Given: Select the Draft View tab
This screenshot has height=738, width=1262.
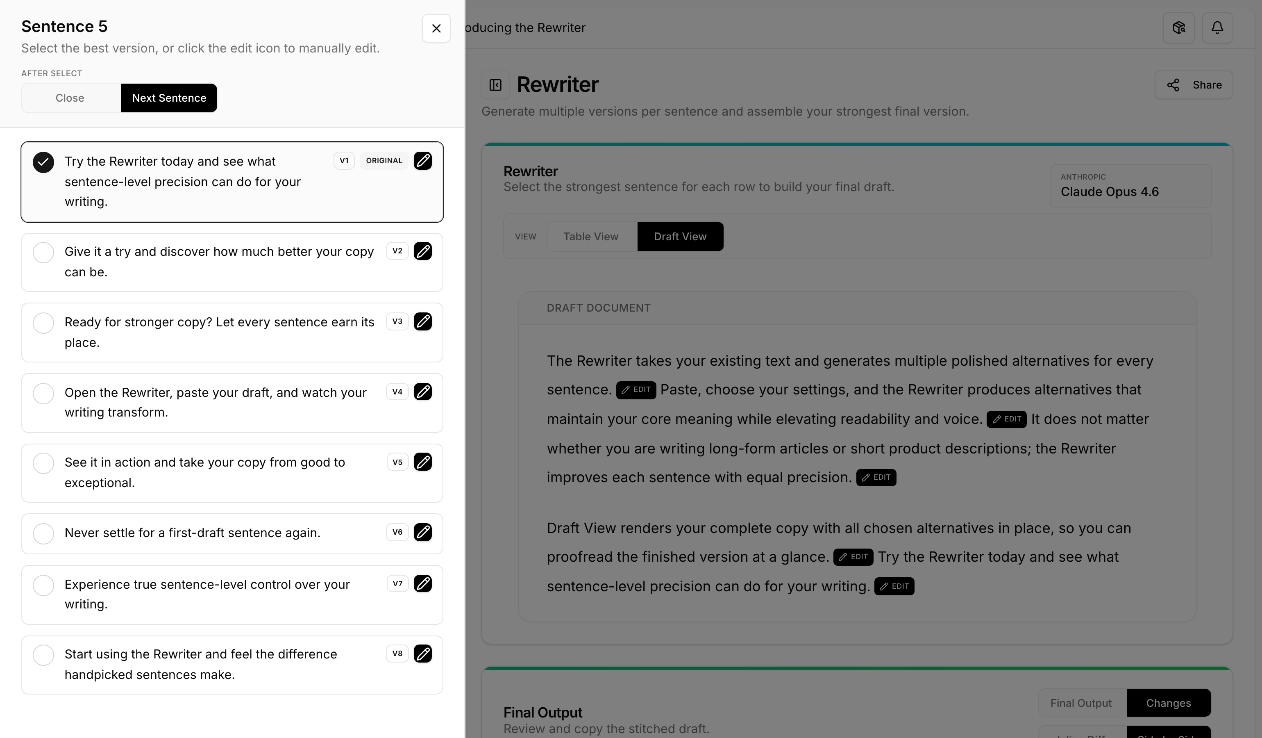Looking at the screenshot, I should tap(680, 237).
